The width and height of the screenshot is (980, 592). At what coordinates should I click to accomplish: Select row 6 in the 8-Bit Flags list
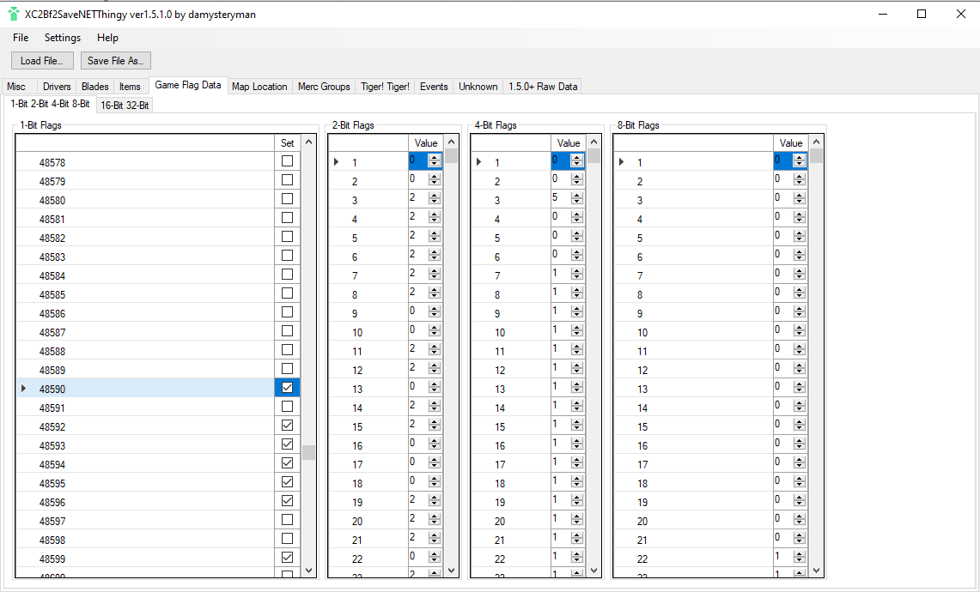point(694,256)
